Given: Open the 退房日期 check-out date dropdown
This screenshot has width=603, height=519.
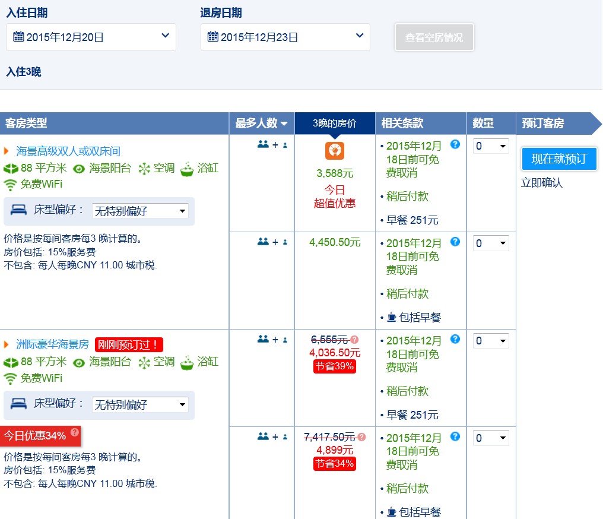Looking at the screenshot, I should (x=358, y=37).
